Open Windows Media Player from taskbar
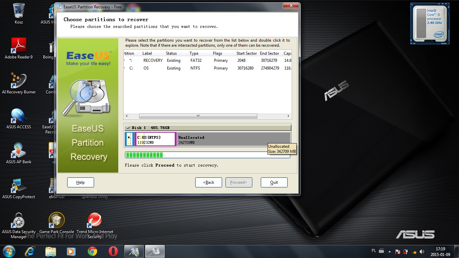This screenshot has height=258, width=459. tap(72, 251)
